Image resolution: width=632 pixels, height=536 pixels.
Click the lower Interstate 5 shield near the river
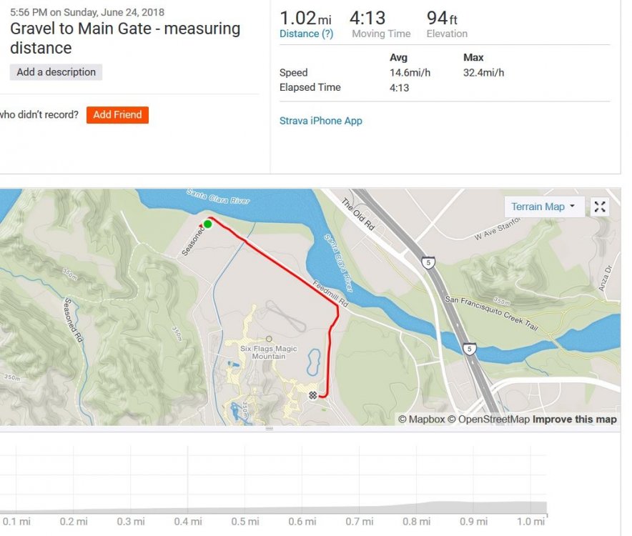tap(468, 349)
